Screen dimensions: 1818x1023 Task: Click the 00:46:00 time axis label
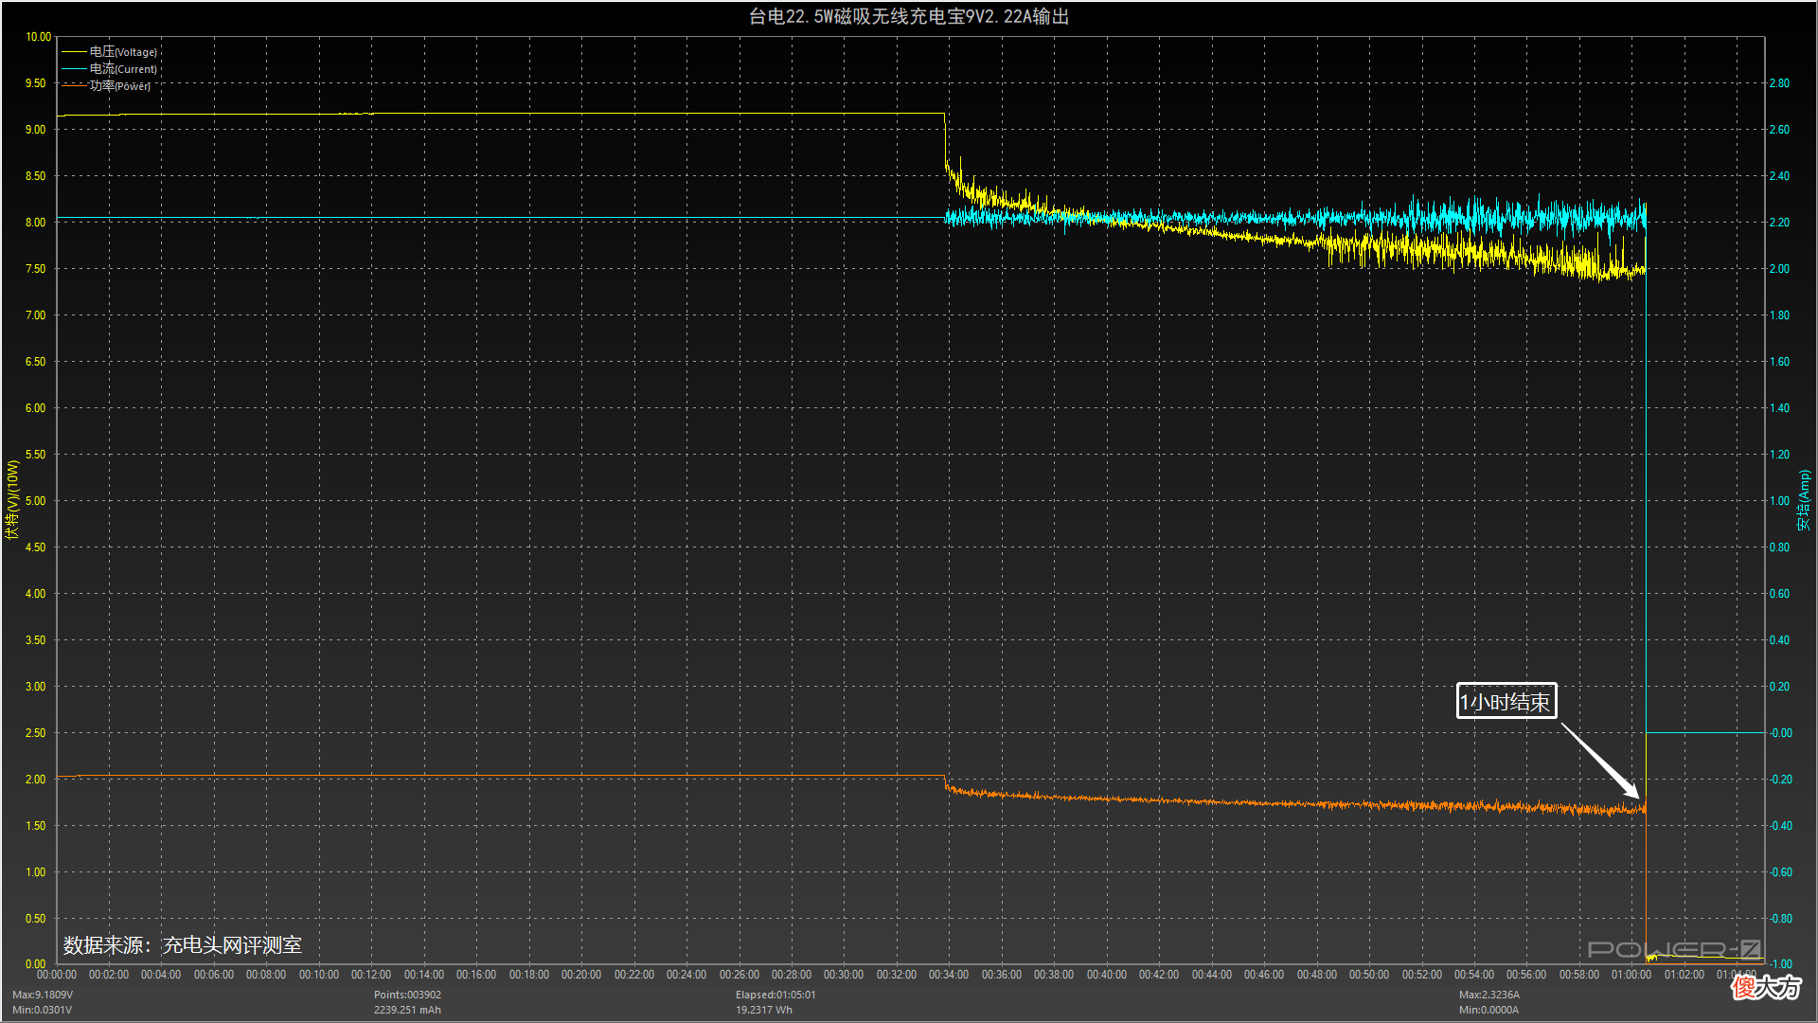pyautogui.click(x=1264, y=975)
